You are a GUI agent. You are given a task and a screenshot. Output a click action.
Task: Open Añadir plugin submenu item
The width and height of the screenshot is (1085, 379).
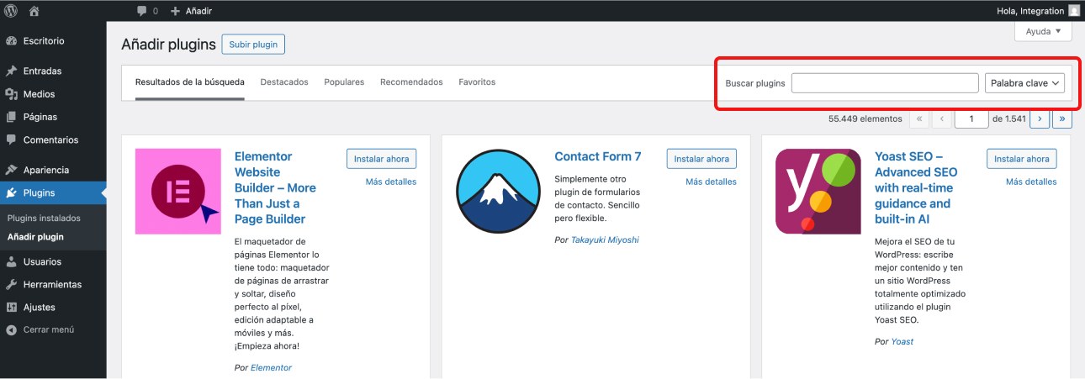35,237
